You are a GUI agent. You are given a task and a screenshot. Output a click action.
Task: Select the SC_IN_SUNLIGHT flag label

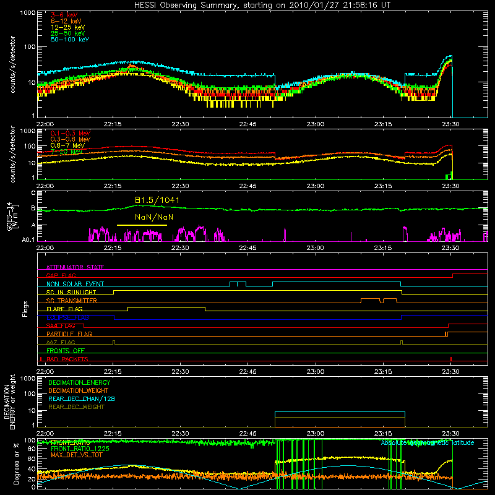point(71,292)
